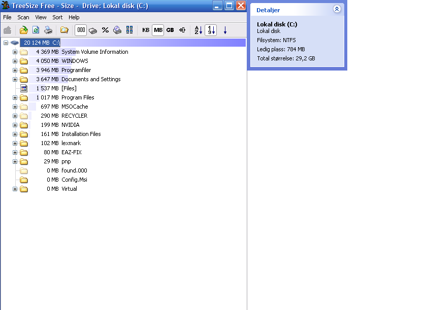Enable automatic units icon

pos(182,30)
